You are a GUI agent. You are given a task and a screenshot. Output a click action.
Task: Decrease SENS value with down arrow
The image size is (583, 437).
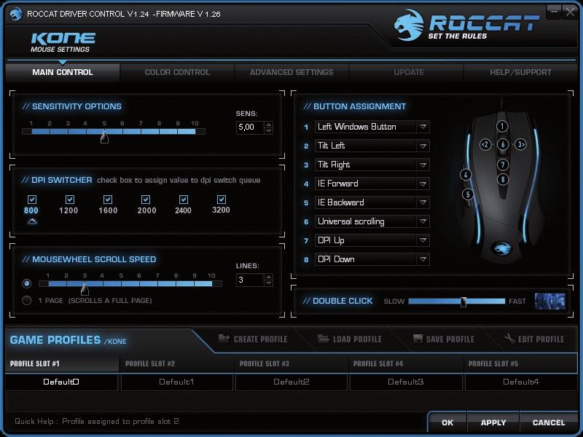(x=268, y=131)
